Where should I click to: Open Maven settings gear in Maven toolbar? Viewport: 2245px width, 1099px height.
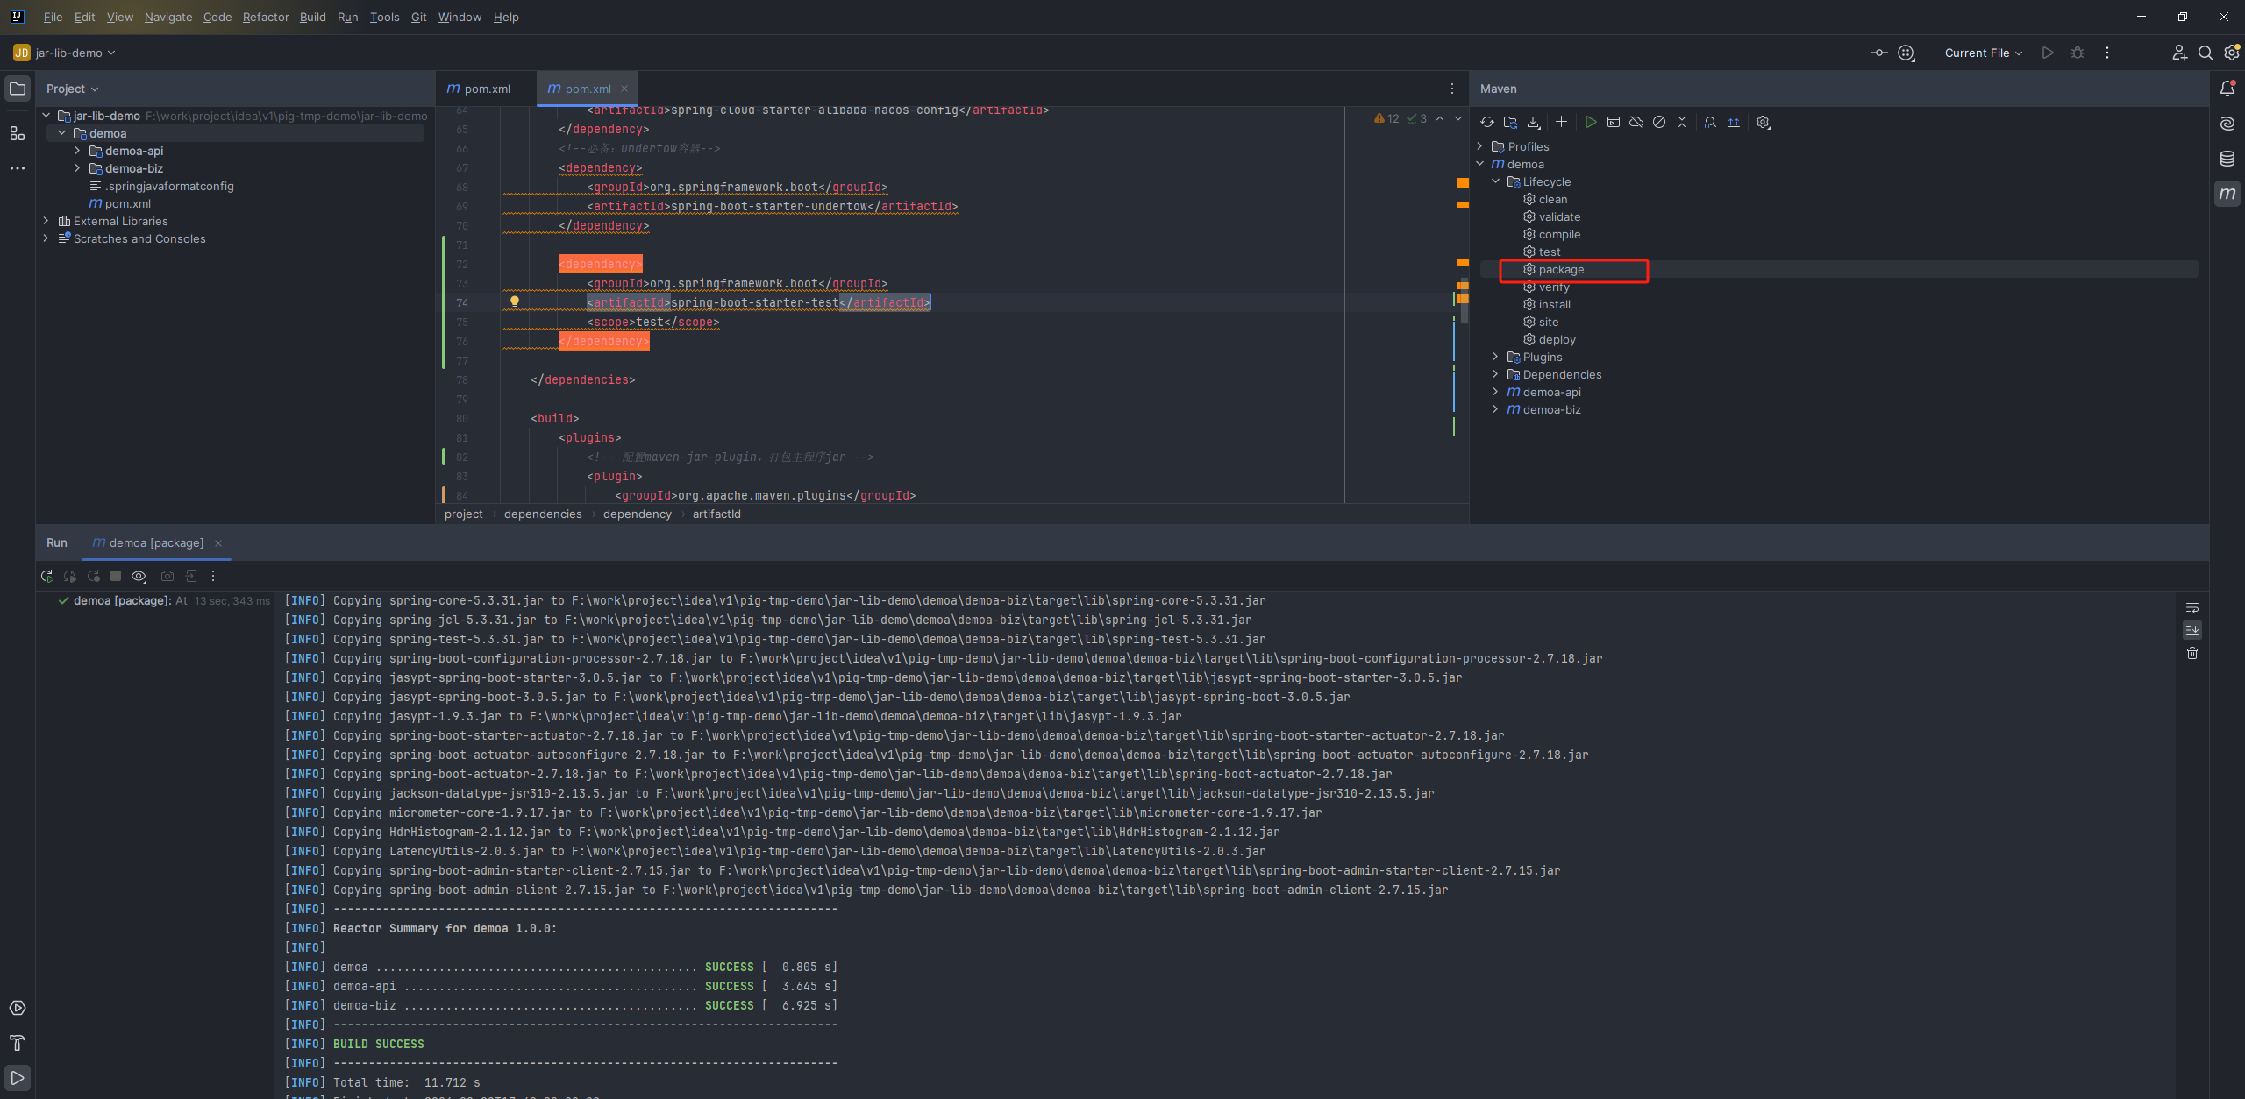(x=1764, y=123)
